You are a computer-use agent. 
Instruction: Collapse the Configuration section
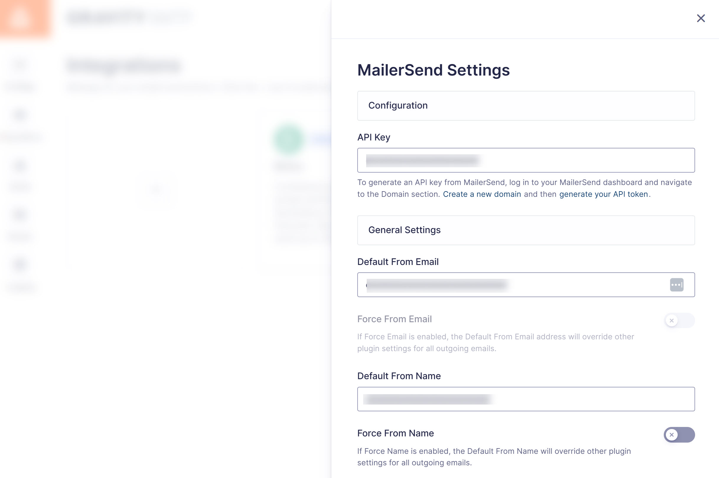point(526,105)
